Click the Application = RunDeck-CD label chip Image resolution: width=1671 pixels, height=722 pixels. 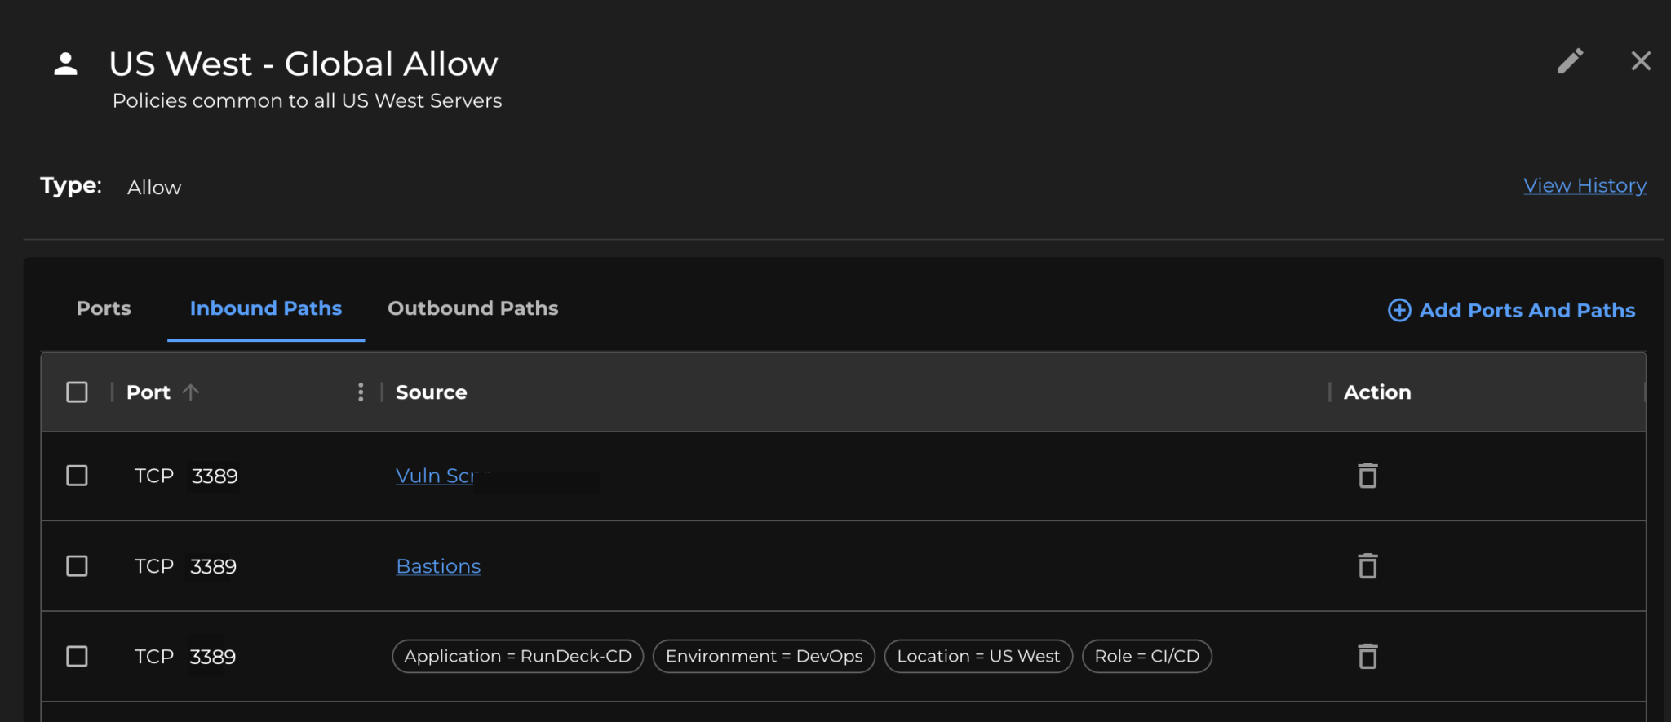pos(517,657)
